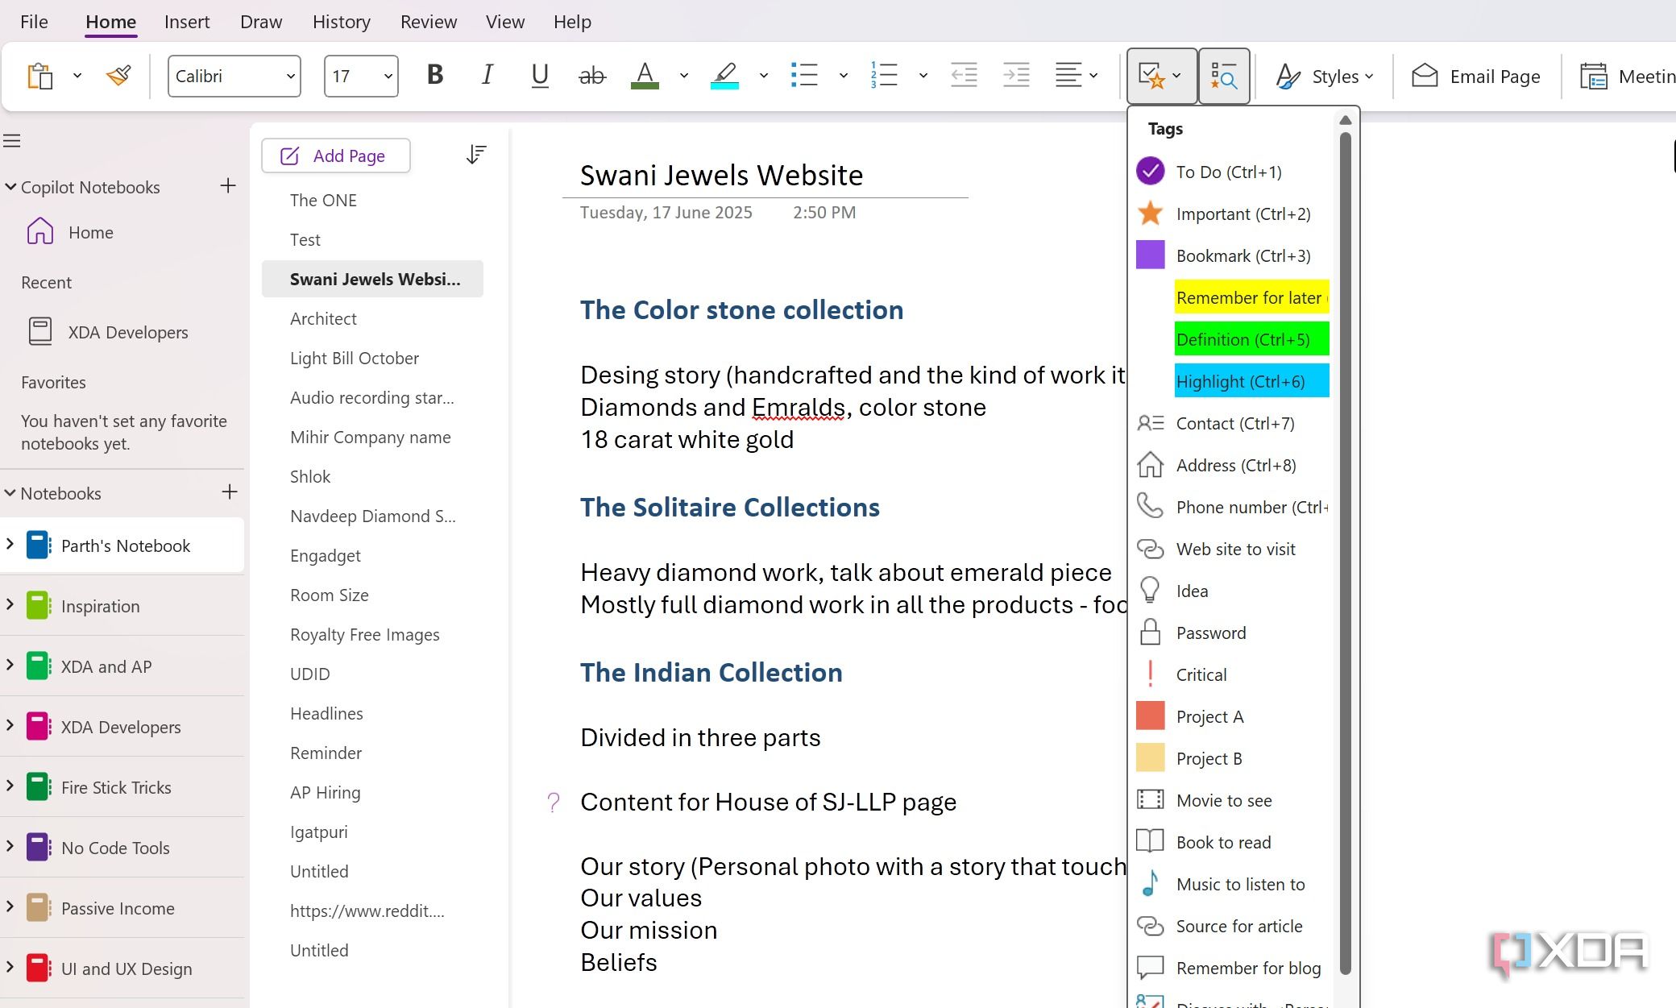
Task: Switch to the View tab
Action: (505, 22)
